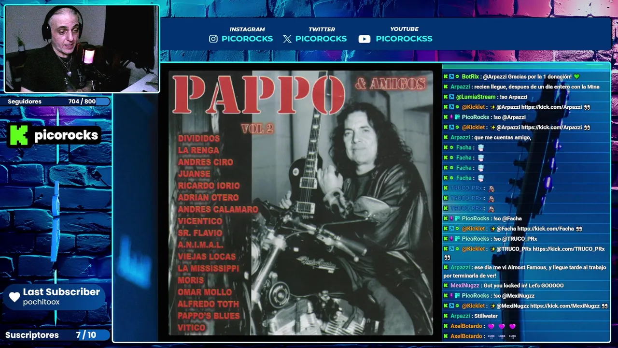Open the PICOROCKSS YouTube handle
This screenshot has height=348, width=618.
click(404, 39)
